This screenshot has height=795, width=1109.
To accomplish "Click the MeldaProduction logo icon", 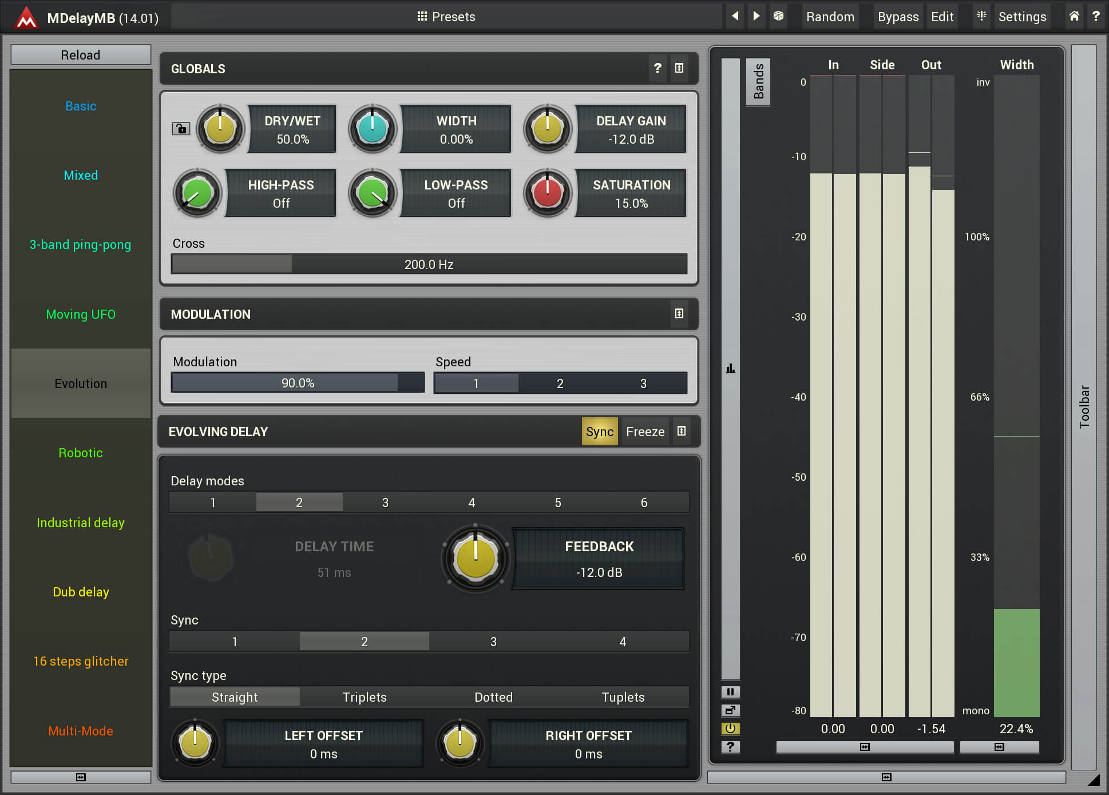I will click(26, 17).
